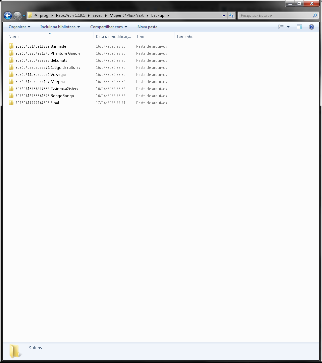Open 'Incluir na biblioteca' menu
Image resolution: width=322 pixels, height=363 pixels.
pyautogui.click(x=60, y=27)
